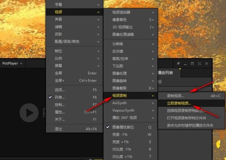Select 对比度 -1% menu item
This screenshot has width=226, height=160.
[130, 149]
